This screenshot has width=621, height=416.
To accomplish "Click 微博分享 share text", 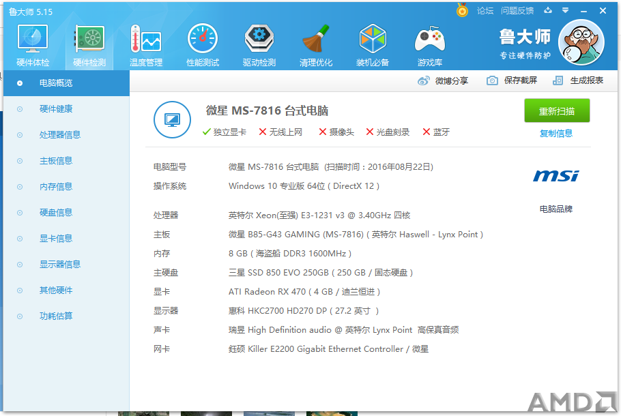I will click(x=452, y=80).
